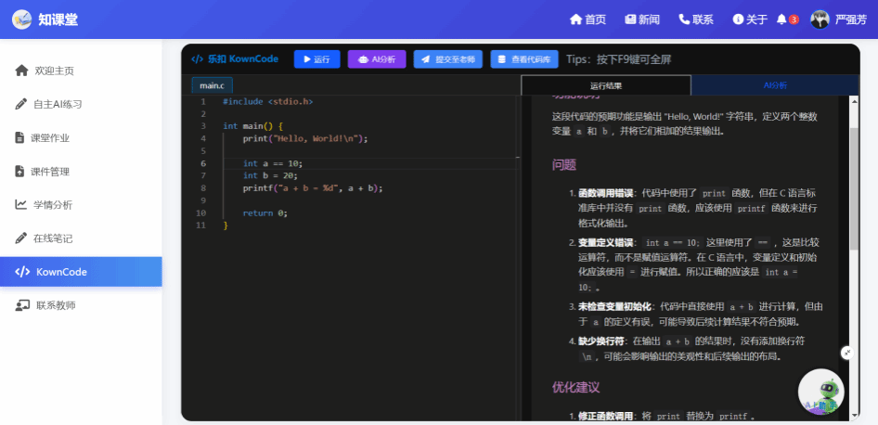Click the 新闻 link in top navigation
The height and width of the screenshot is (425, 878).
[642, 19]
